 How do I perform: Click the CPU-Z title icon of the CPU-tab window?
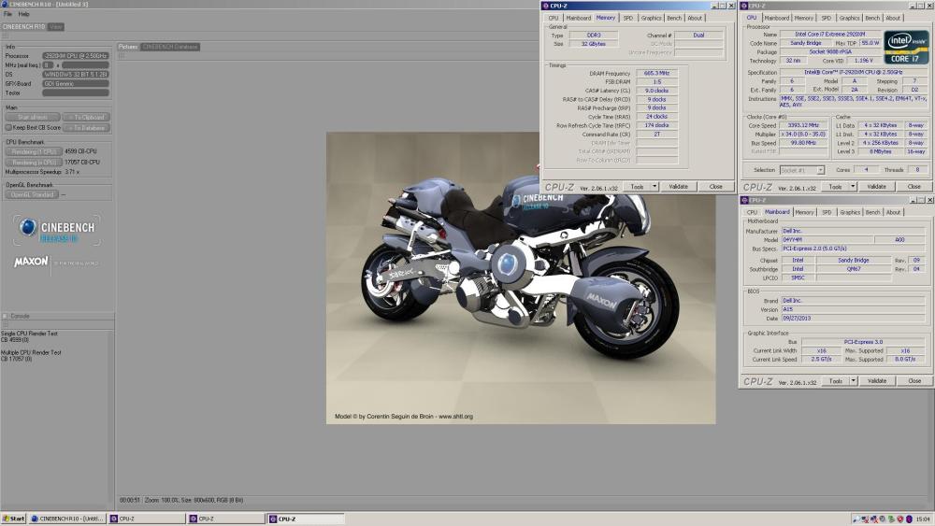click(744, 6)
